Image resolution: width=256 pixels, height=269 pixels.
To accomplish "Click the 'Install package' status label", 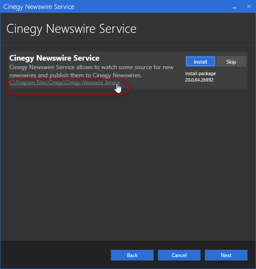I will (x=201, y=73).
